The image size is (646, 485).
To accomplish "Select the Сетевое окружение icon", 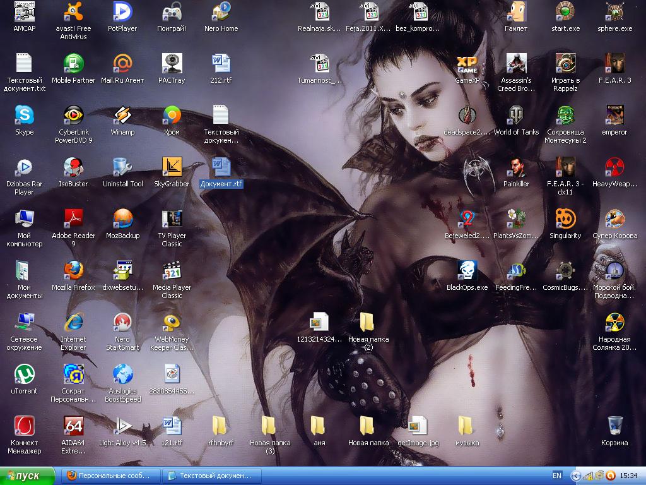I will pyautogui.click(x=25, y=322).
